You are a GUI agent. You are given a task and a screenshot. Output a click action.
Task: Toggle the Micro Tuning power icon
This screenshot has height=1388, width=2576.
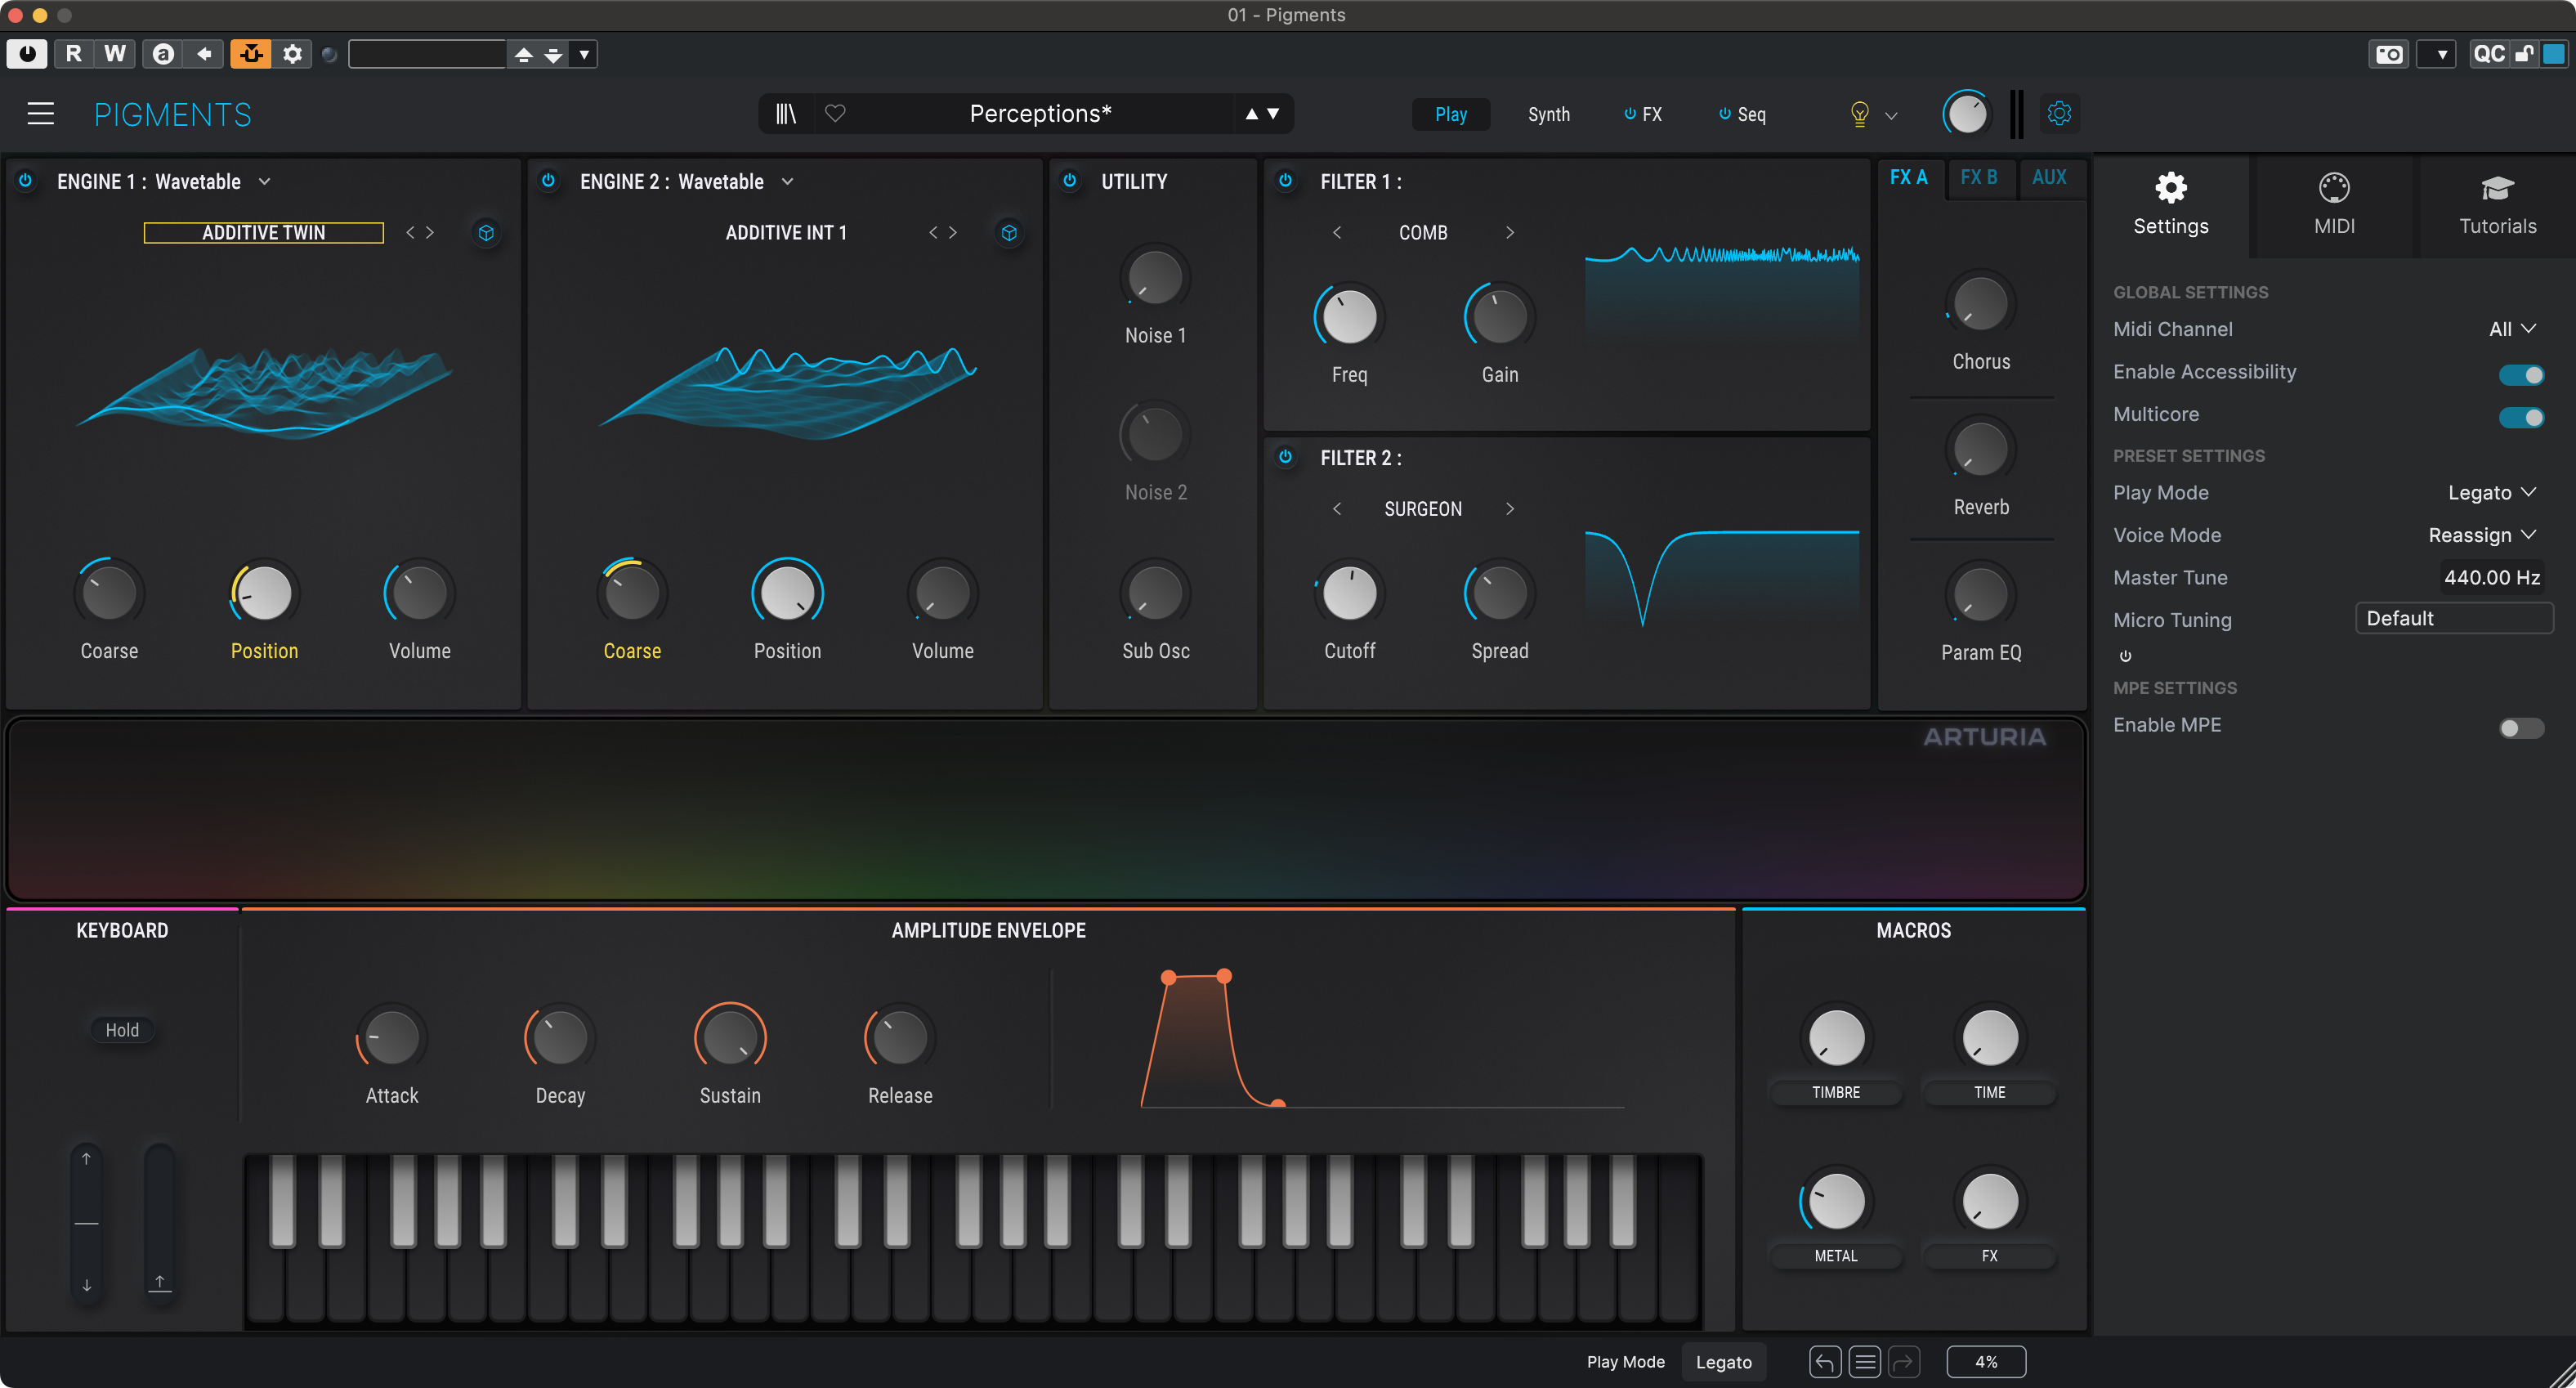click(x=2126, y=656)
